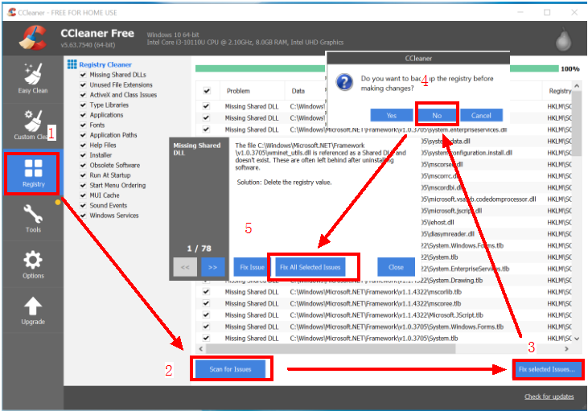Image resolution: width=588 pixels, height=411 pixels.
Task: Toggle the select-all checkbox in results header
Action: coord(207,91)
